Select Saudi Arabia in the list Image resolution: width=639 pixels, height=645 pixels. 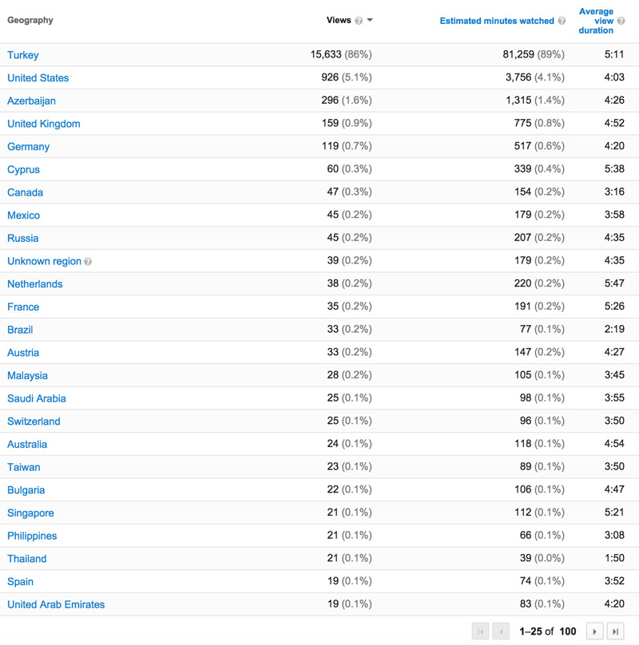point(37,398)
